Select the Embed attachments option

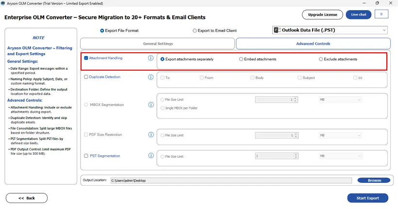241,60
